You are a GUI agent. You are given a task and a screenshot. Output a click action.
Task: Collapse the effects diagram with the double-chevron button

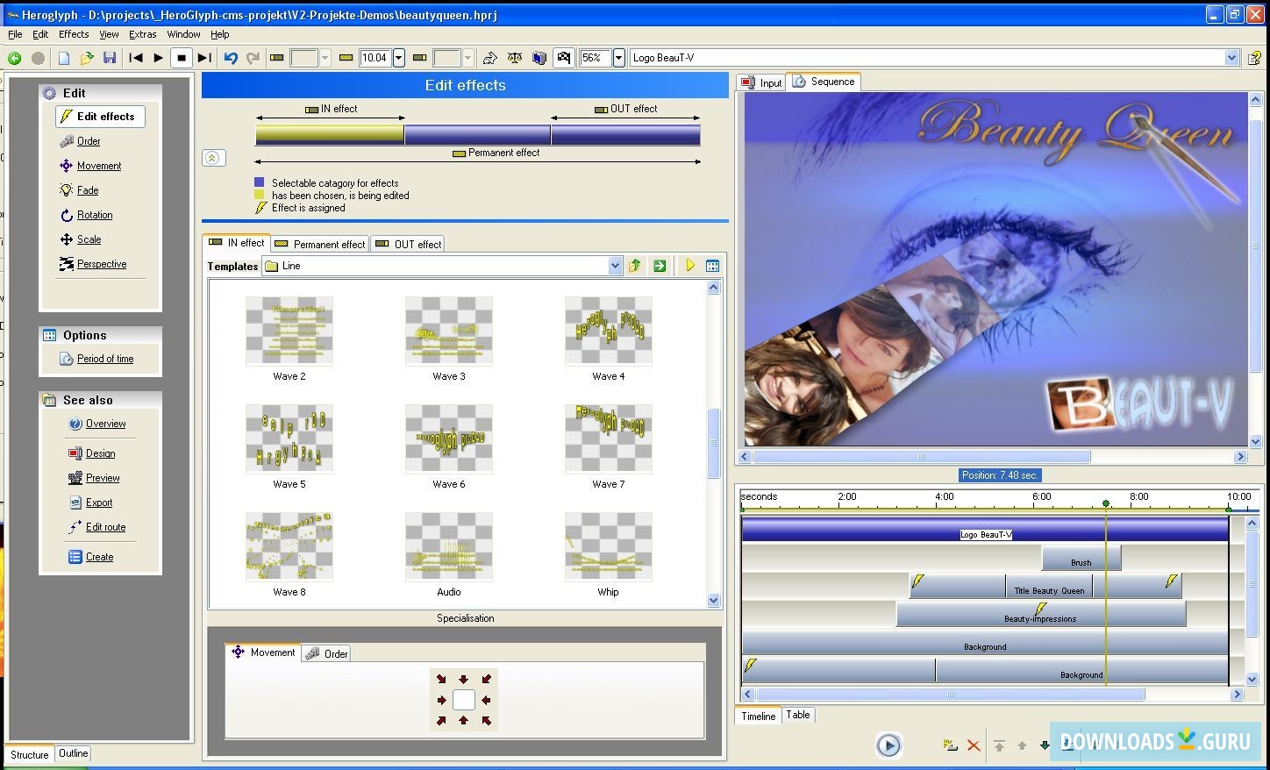click(x=213, y=158)
